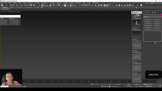162x91 pixels.
Task: Expand the Polygon Modeling panel
Action: coord(6,9)
